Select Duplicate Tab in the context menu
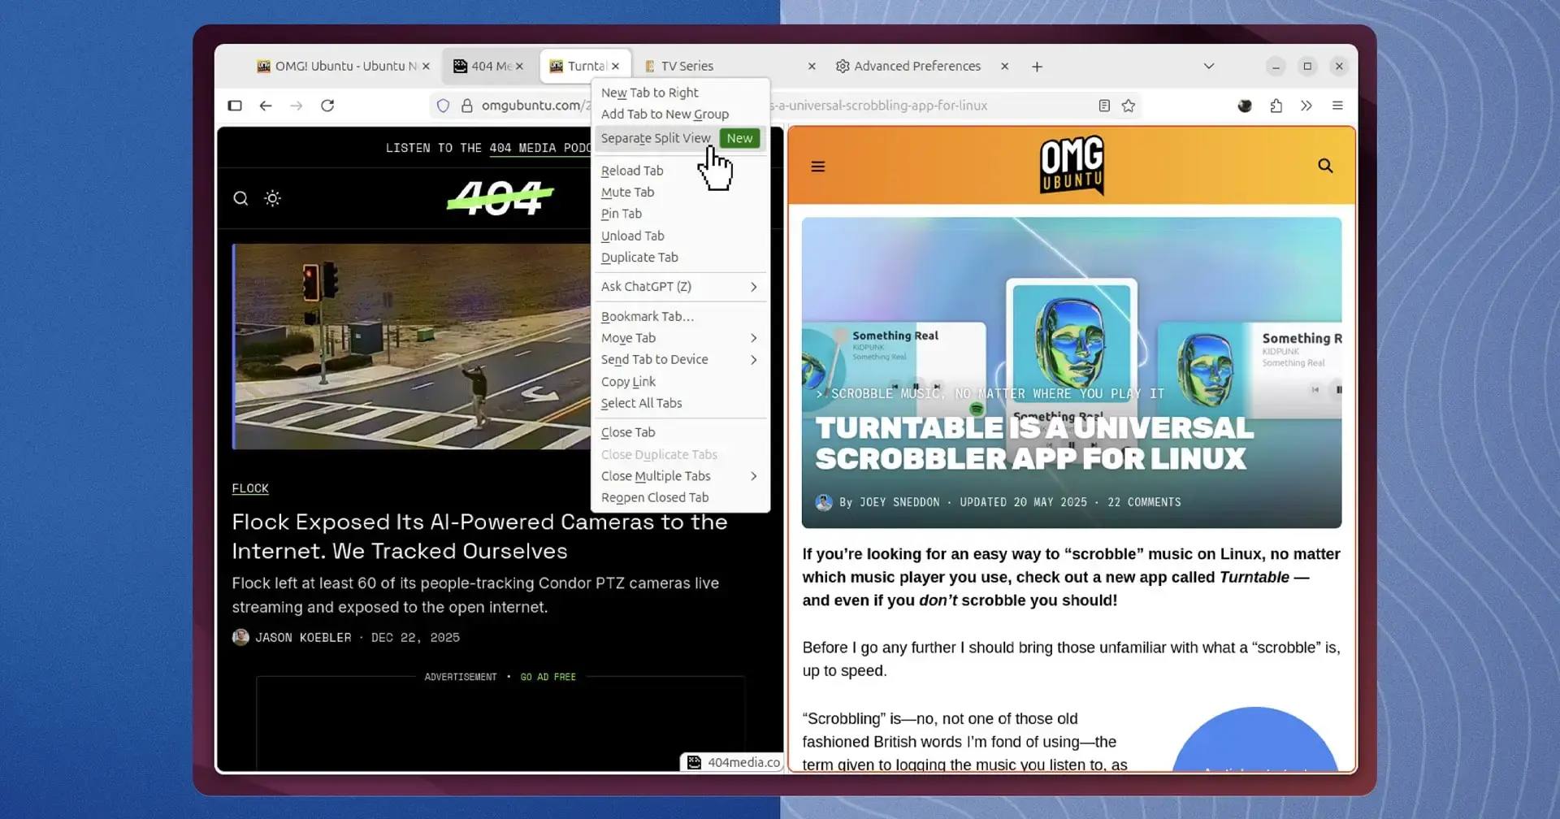Viewport: 1560px width, 819px height. click(x=639, y=258)
